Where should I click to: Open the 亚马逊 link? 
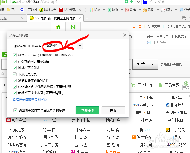tap(81, 145)
